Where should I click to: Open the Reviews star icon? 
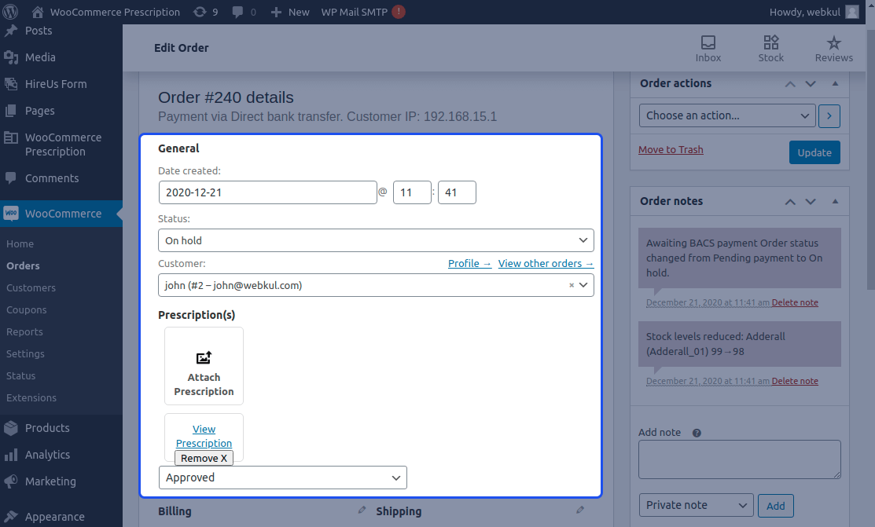click(x=833, y=42)
